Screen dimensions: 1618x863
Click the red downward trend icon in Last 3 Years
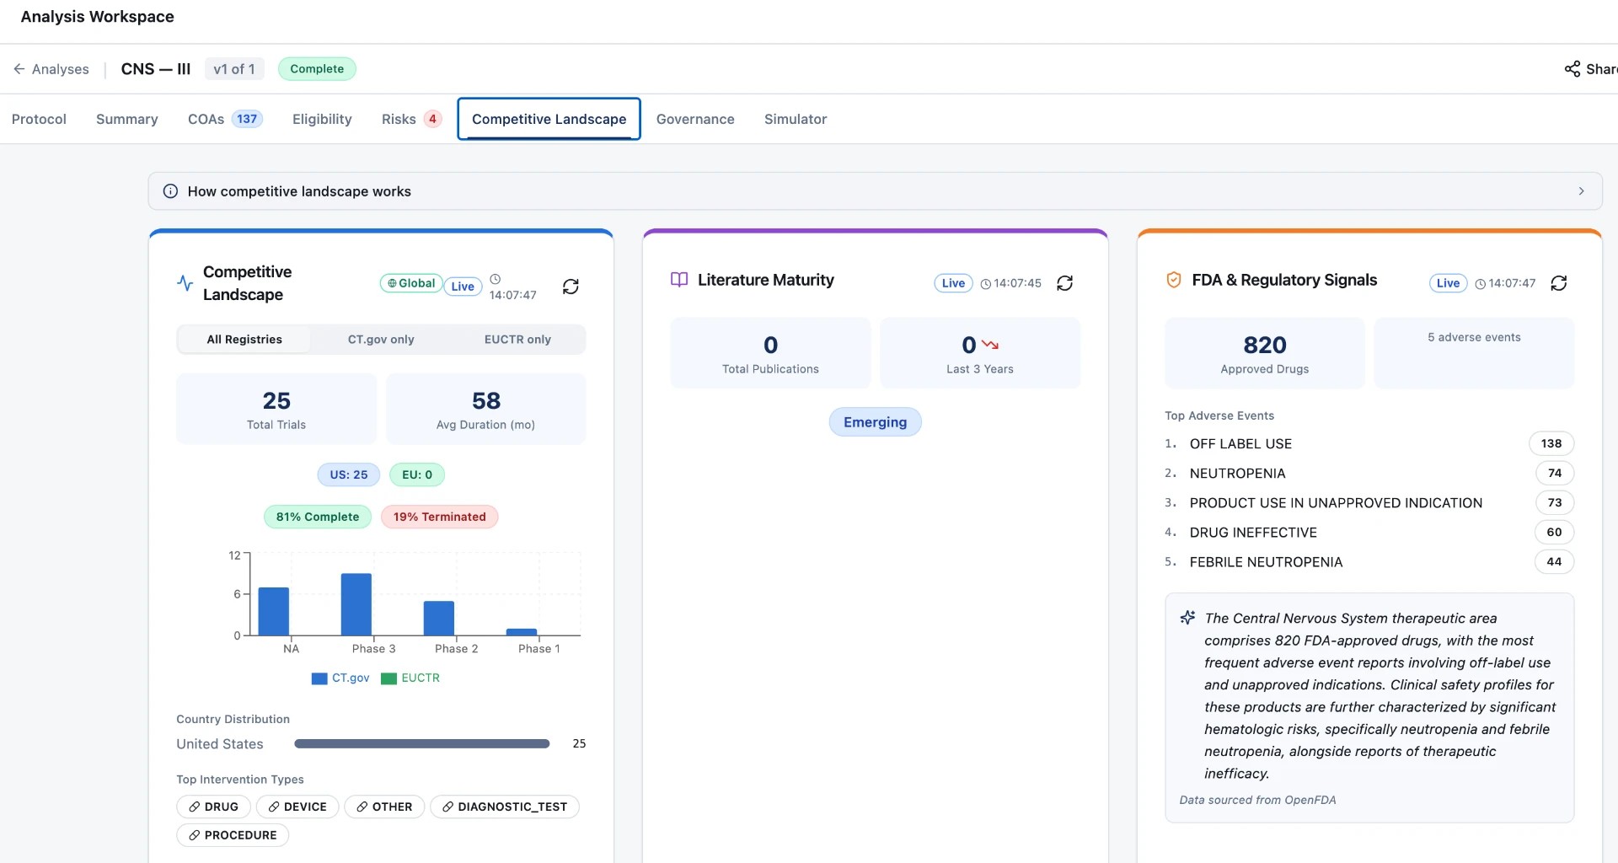click(x=990, y=345)
